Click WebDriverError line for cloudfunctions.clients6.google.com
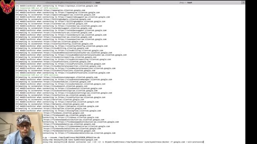 click(x=61, y=64)
